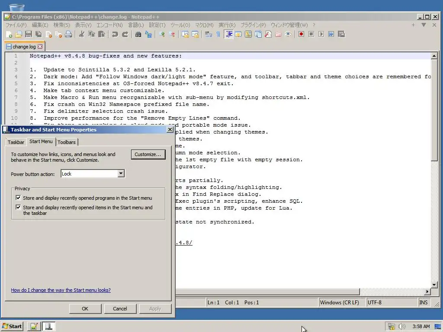Click the Windows Start button

12,326
